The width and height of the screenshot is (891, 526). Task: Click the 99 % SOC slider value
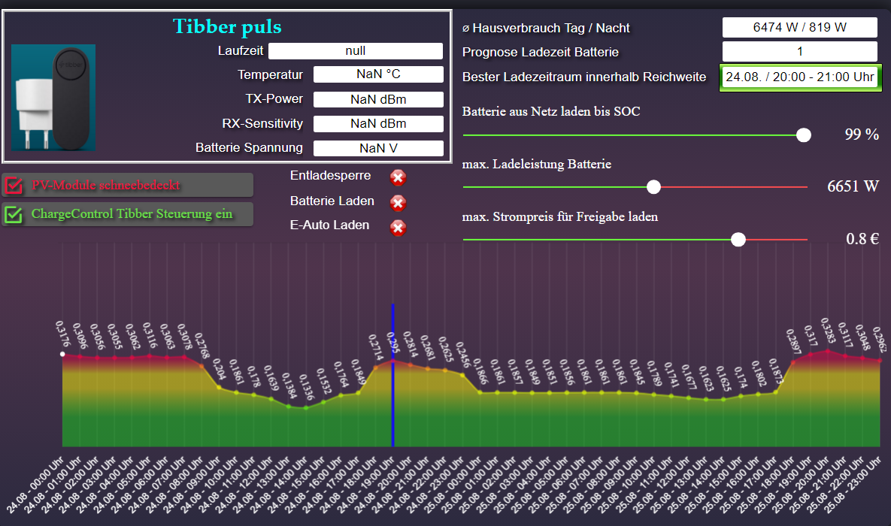coord(862,135)
